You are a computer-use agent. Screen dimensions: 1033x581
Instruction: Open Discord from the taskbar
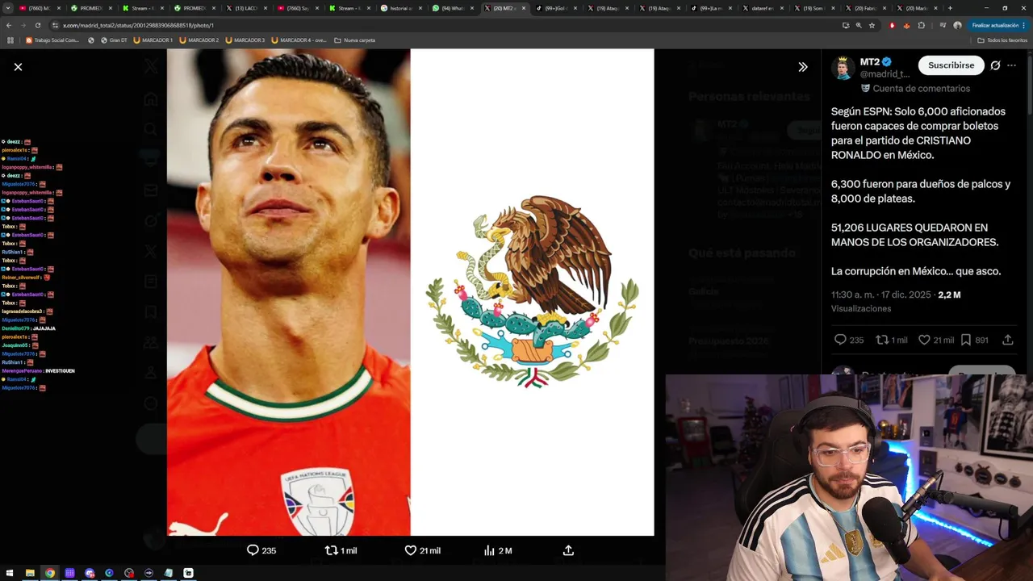tap(90, 573)
